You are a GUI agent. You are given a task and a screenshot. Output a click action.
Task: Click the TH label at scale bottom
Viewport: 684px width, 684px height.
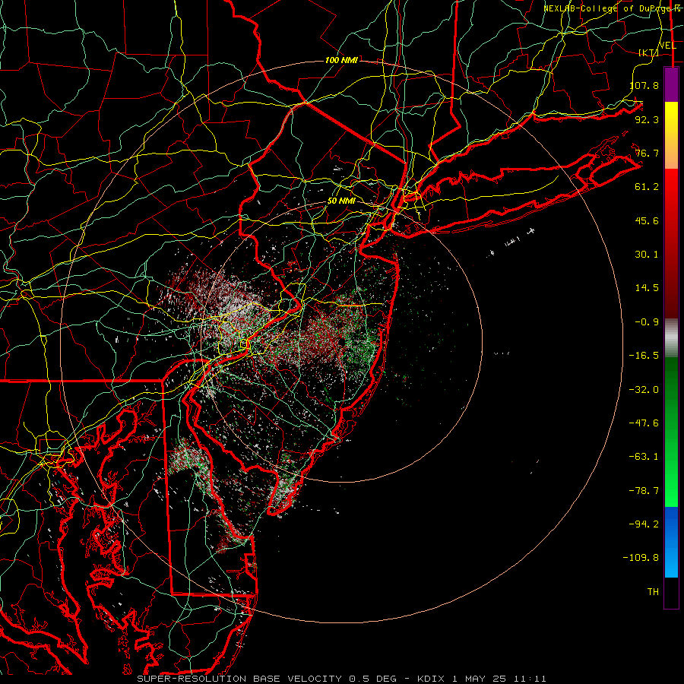653,591
